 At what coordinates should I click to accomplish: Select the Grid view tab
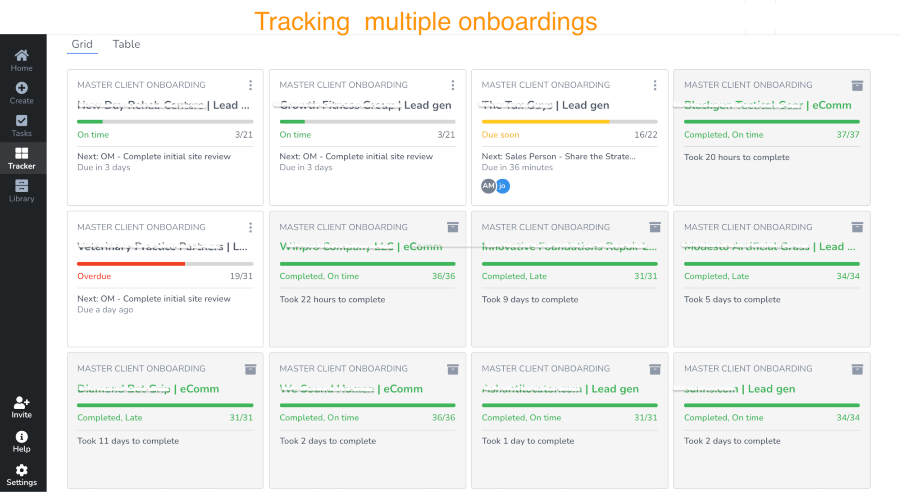(82, 44)
